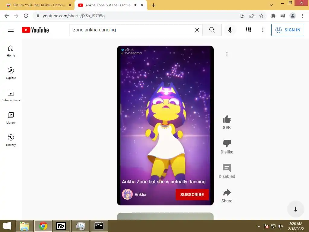Click the next short preview below
Viewport: 309px width, 232px height.
click(165, 216)
